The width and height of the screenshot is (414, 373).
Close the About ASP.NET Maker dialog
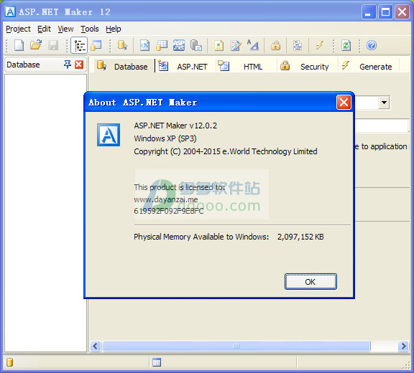pos(344,102)
